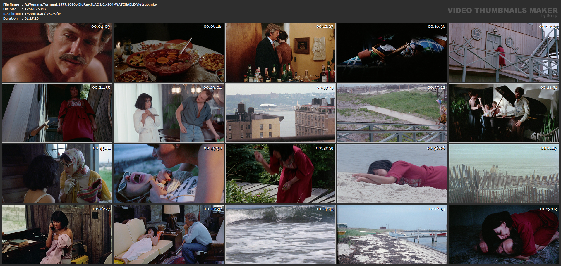Click the duration value 01:27:13
Viewport: 561px width, 266px height.
32,18
